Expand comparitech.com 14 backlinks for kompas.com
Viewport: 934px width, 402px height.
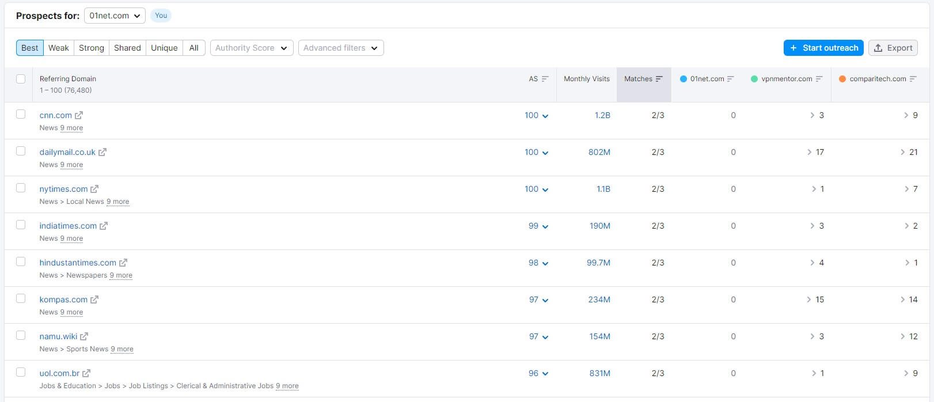(x=909, y=299)
